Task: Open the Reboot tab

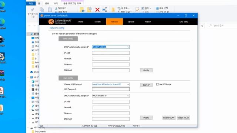Action: click(148, 22)
